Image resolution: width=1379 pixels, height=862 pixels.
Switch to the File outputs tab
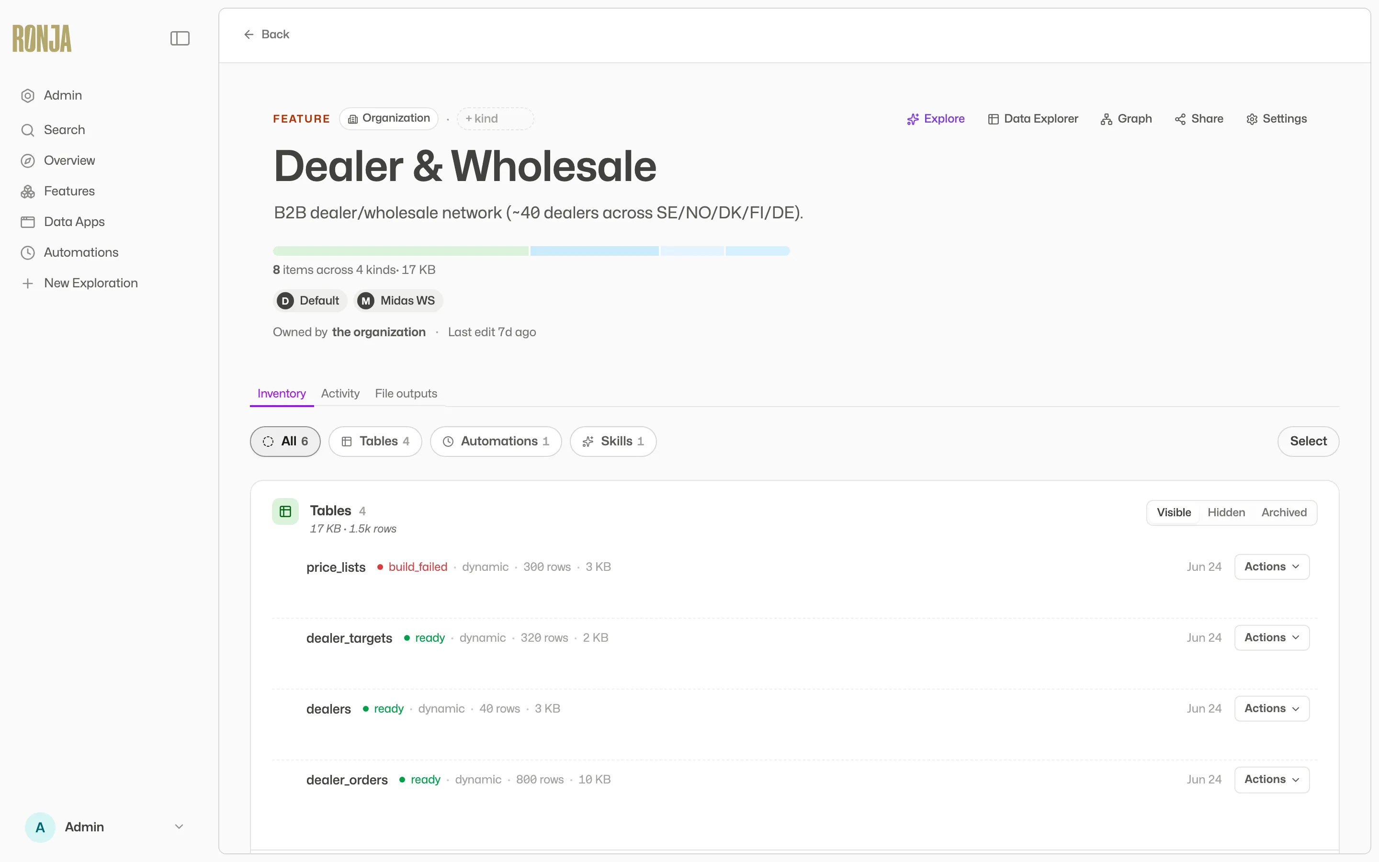pos(406,393)
